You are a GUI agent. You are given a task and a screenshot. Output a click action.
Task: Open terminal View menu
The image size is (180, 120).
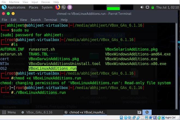[x=23, y=20]
